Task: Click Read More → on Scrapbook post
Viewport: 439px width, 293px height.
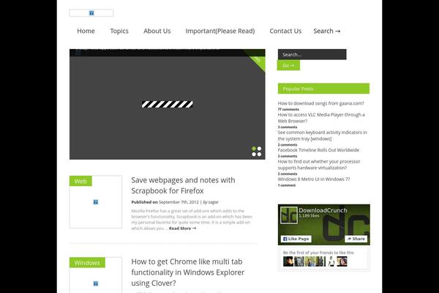Action: [x=182, y=229]
